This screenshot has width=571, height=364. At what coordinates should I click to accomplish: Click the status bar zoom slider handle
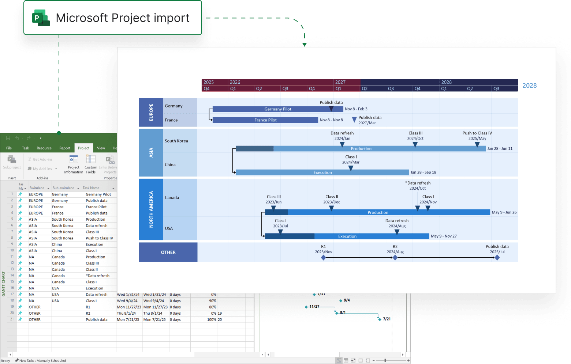385,360
